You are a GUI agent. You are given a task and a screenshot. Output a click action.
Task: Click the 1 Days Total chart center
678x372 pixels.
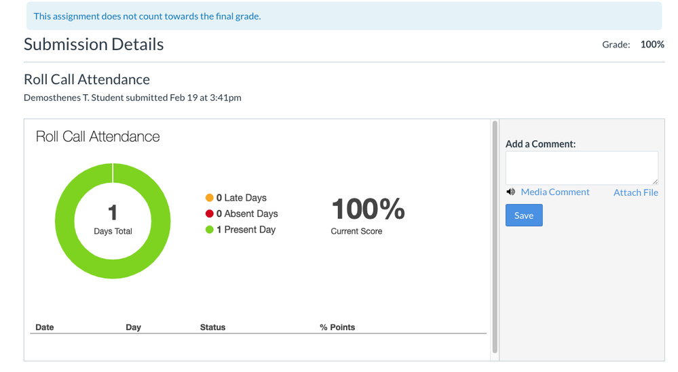click(113, 220)
